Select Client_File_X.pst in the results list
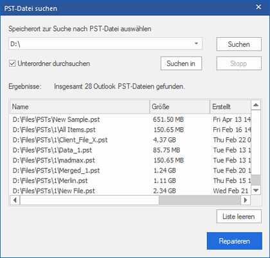270x258 pixels. pyautogui.click(x=130, y=140)
